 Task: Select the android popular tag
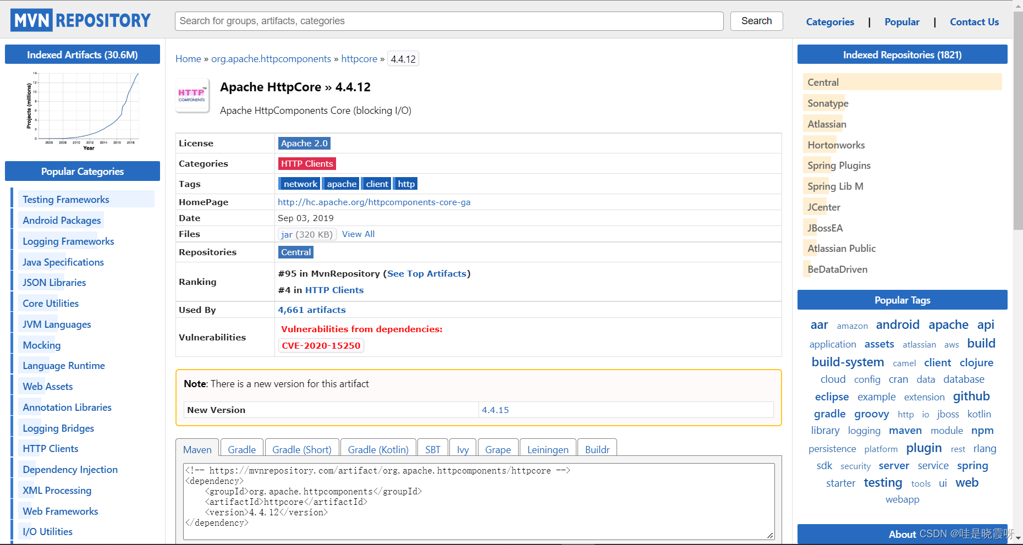click(898, 324)
